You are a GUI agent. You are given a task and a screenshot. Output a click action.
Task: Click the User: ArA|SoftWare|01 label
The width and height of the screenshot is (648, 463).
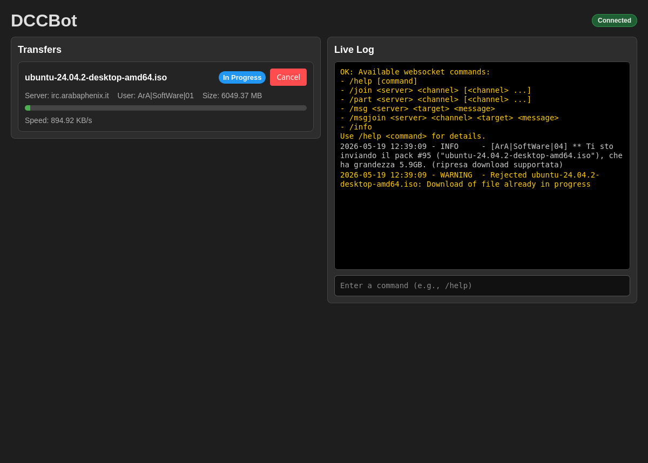pyautogui.click(x=156, y=96)
